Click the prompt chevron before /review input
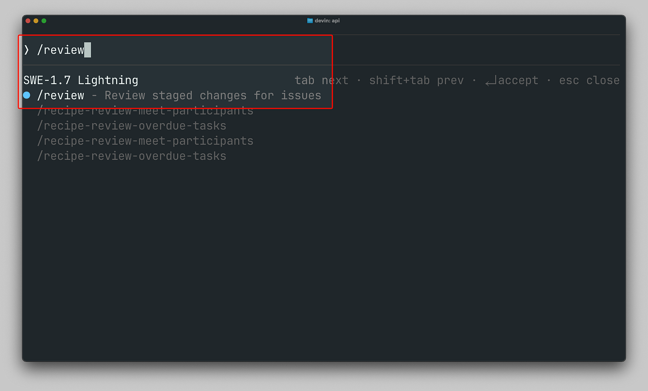The image size is (648, 391). tap(26, 50)
